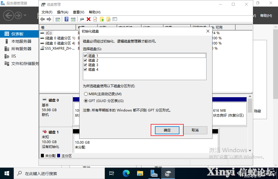Click the disk with magnifier toolbar icon
Screen dimensions: 278x179
click(82, 19)
